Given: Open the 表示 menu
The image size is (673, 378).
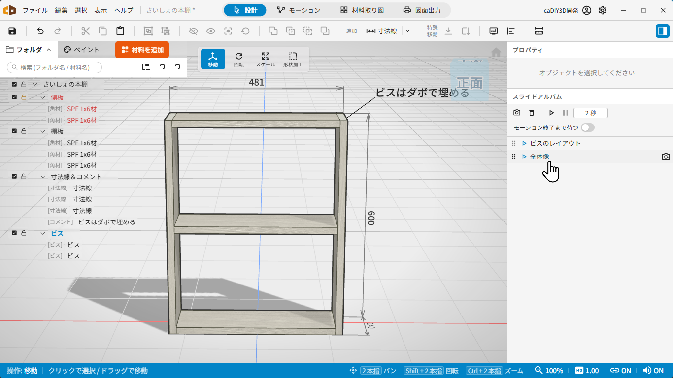Looking at the screenshot, I should pos(101,10).
